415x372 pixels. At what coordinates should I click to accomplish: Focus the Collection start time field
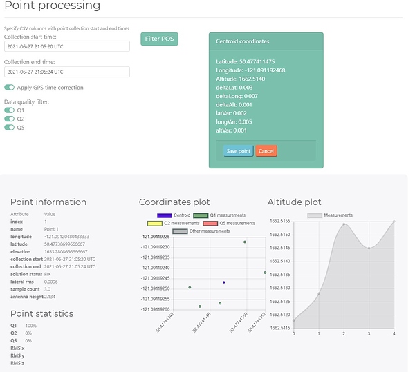point(67,46)
